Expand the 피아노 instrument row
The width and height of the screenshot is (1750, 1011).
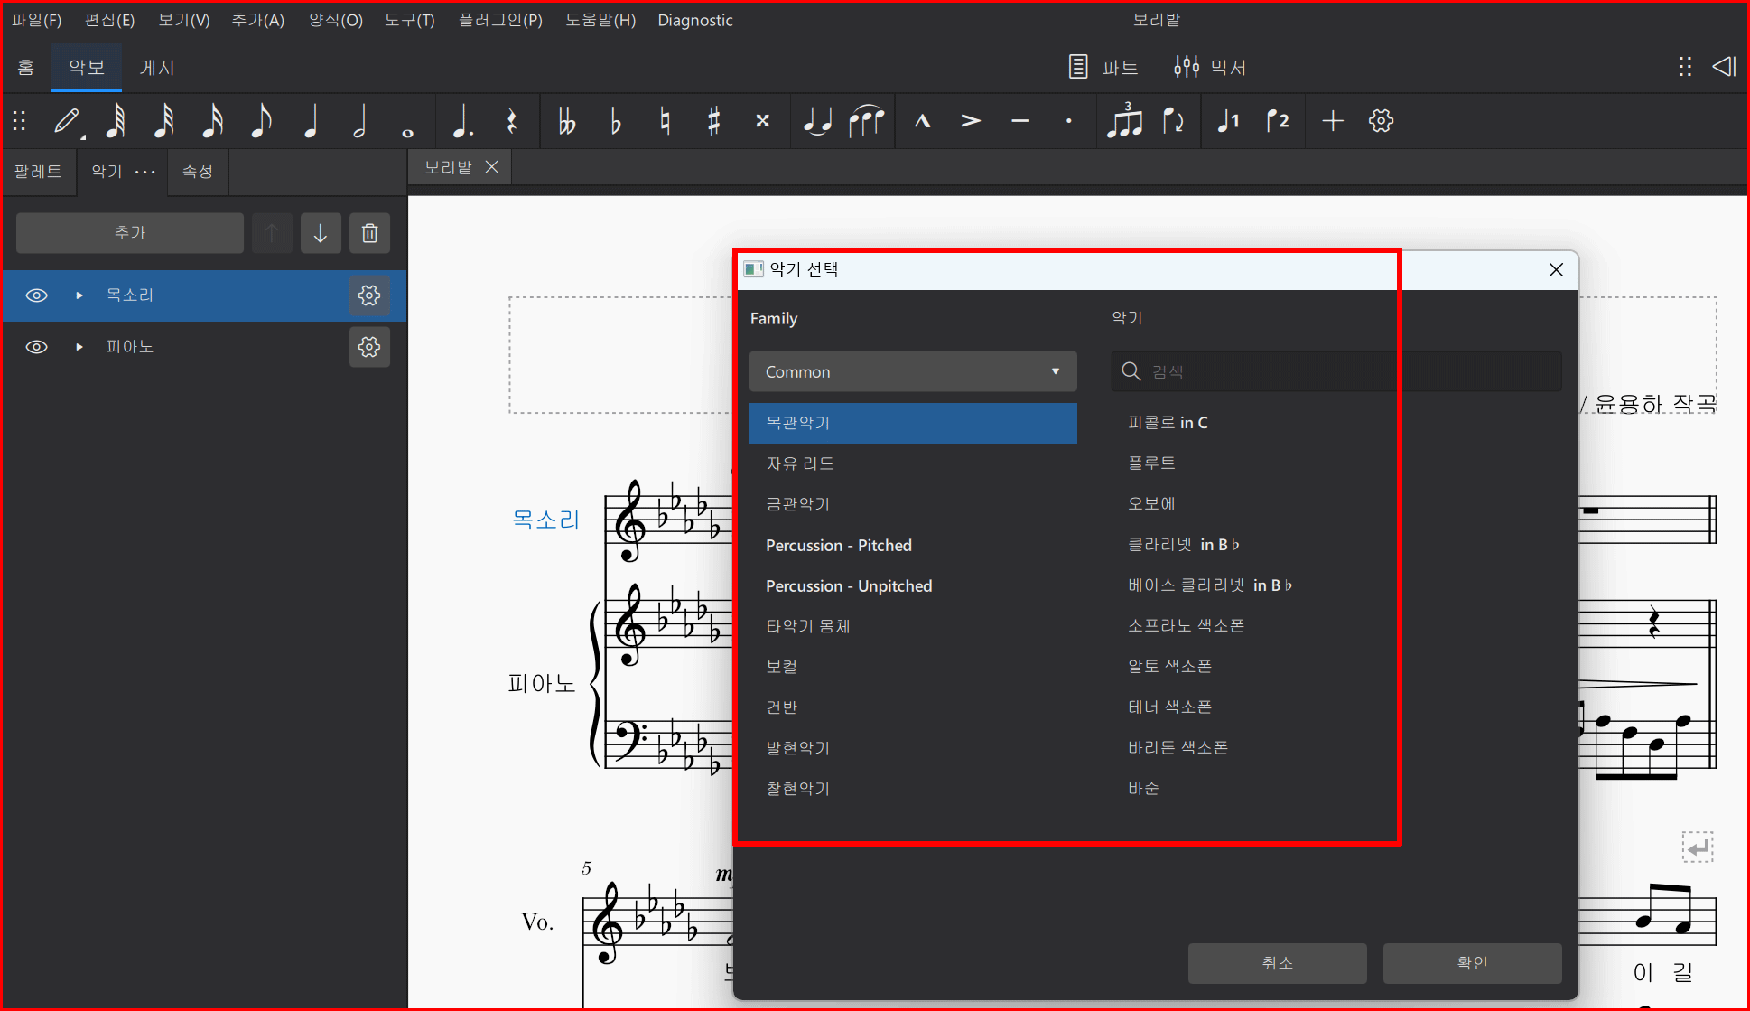[79, 347]
